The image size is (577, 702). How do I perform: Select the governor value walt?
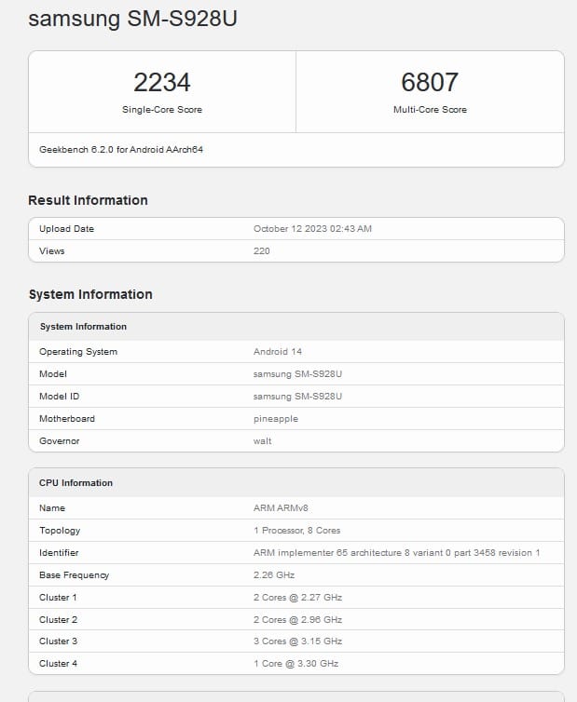click(262, 441)
